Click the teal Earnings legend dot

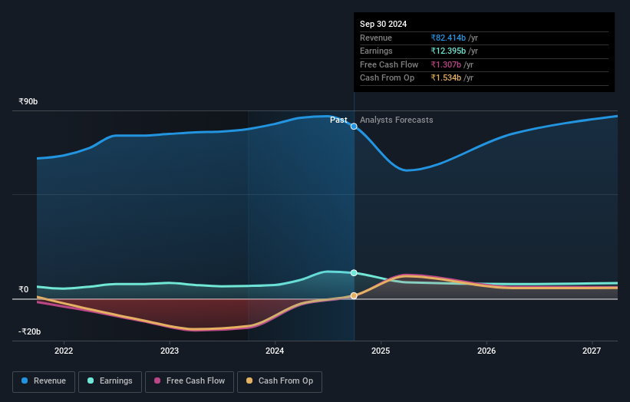(x=91, y=381)
